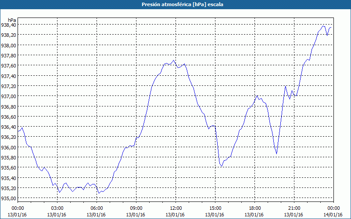The width and height of the screenshot is (351, 219).
Task: Click the 936,20 y-axis label
Action: tap(8, 137)
